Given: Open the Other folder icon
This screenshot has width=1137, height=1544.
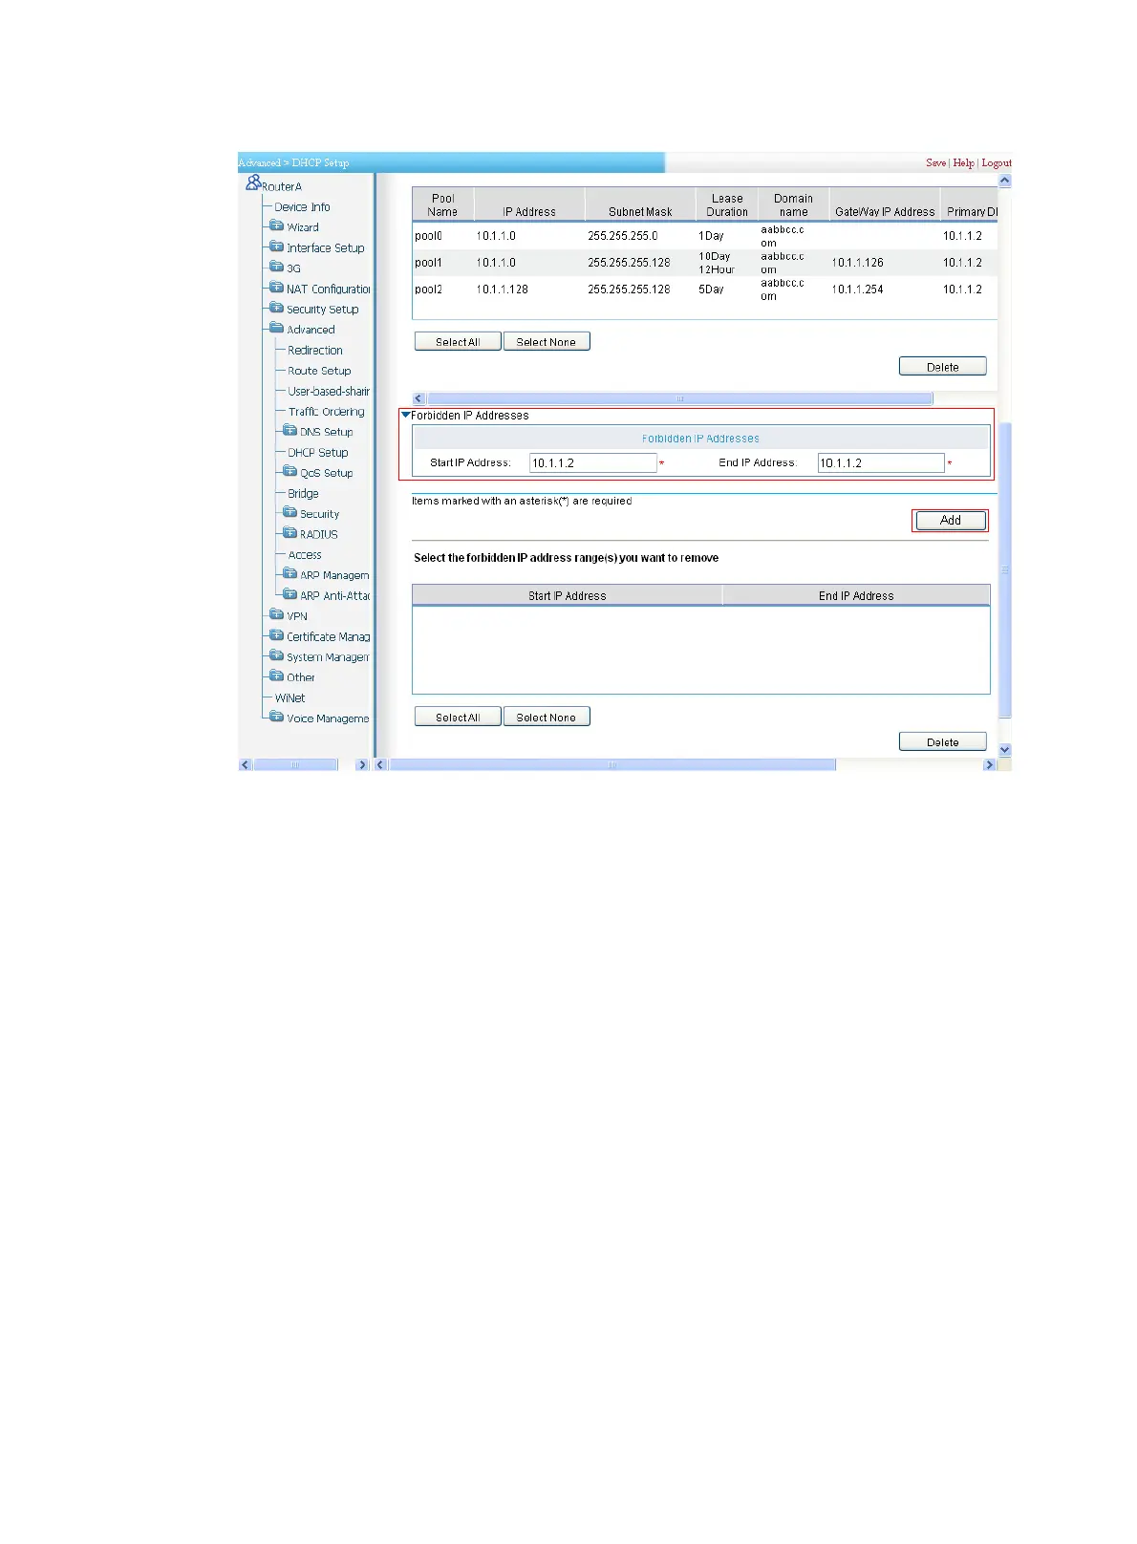Looking at the screenshot, I should point(277,676).
